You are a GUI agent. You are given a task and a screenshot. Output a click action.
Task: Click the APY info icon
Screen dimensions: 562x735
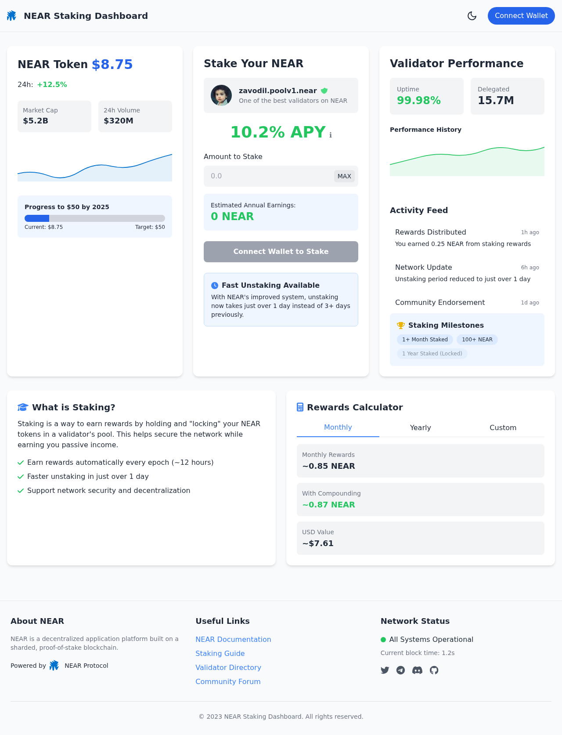(331, 135)
